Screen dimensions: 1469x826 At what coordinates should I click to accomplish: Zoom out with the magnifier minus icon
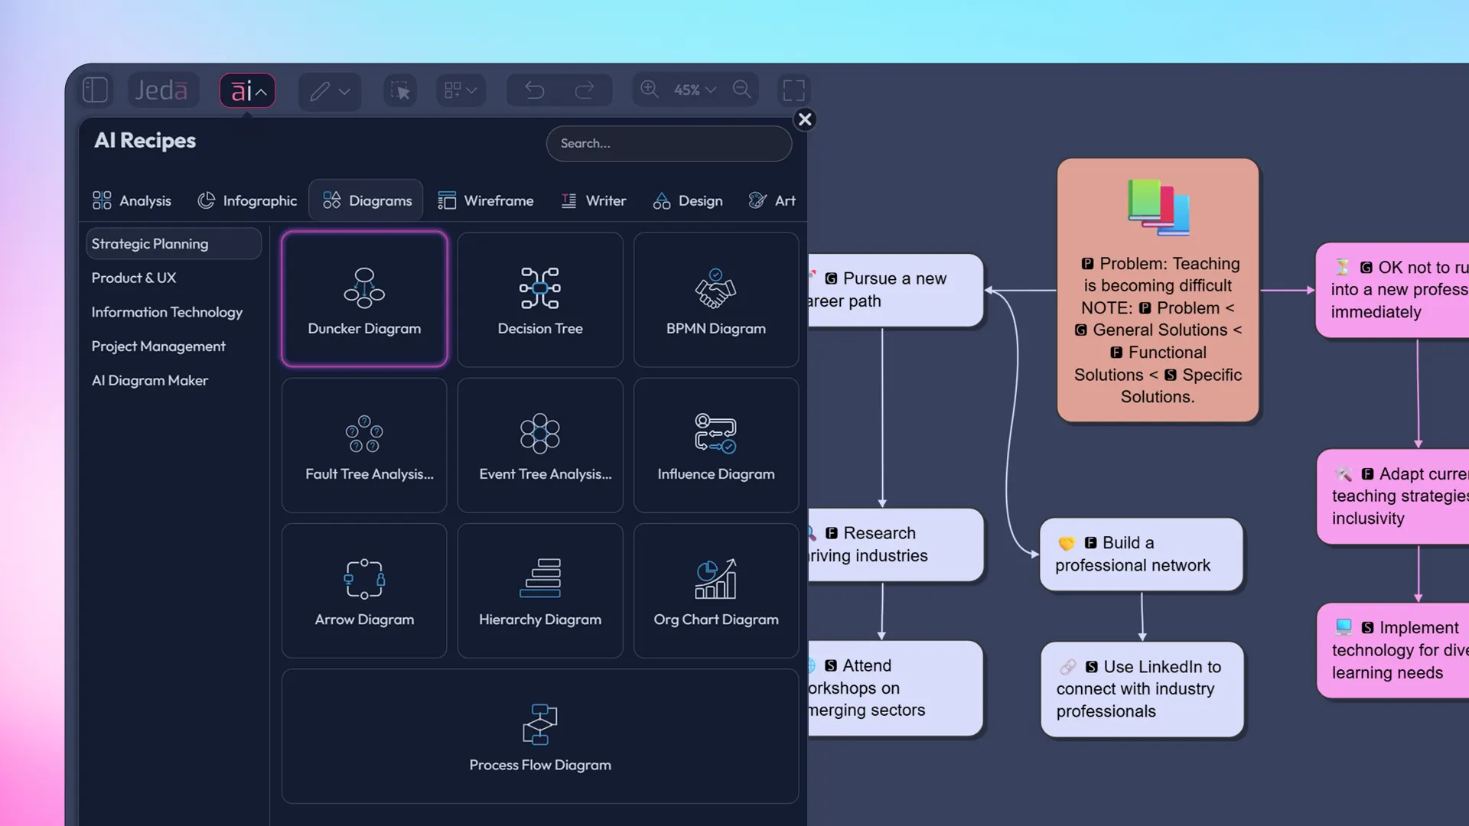pos(741,89)
